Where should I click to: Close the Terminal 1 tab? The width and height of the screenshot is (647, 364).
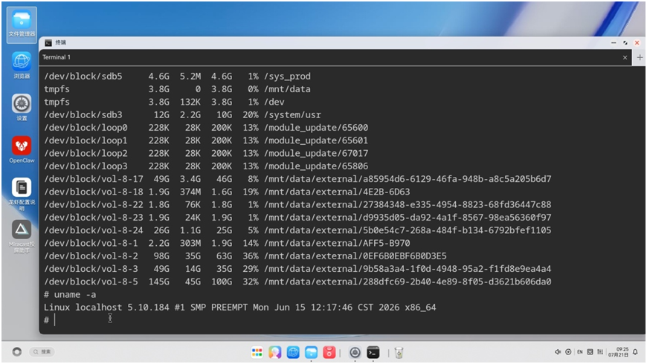click(625, 58)
